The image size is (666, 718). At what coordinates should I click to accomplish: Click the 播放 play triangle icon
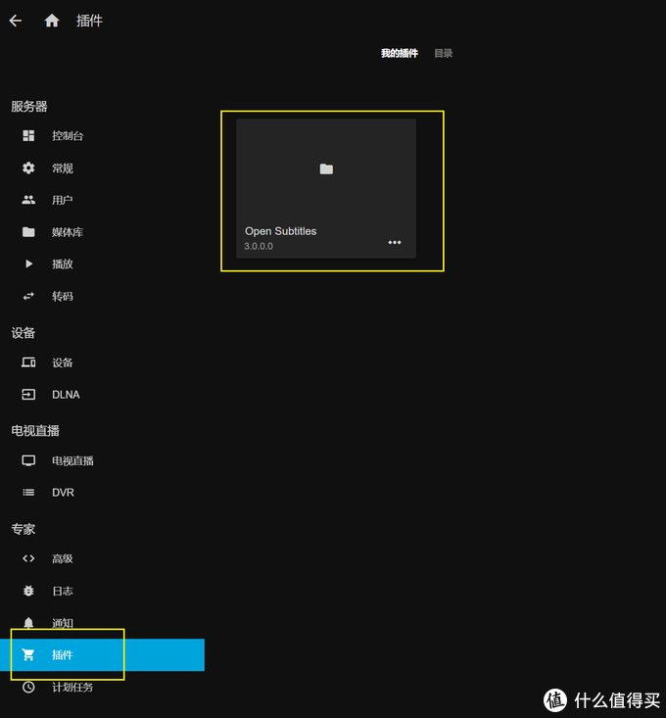tap(28, 263)
